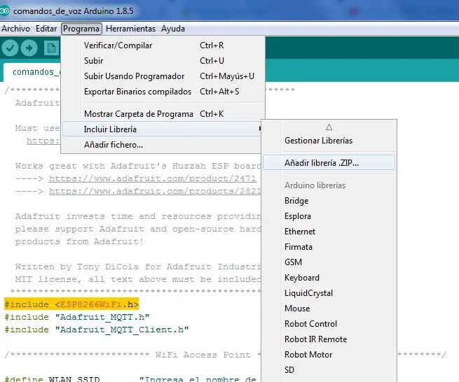Click the https: link under Must use
The image size is (459, 382).
tap(43, 141)
